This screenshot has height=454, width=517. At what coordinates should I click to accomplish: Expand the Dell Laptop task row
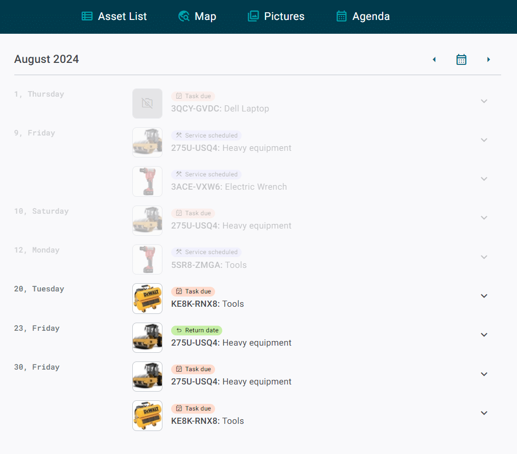pos(484,101)
